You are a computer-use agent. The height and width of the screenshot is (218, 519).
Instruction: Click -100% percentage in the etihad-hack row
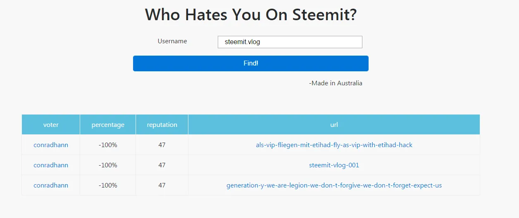[108, 145]
